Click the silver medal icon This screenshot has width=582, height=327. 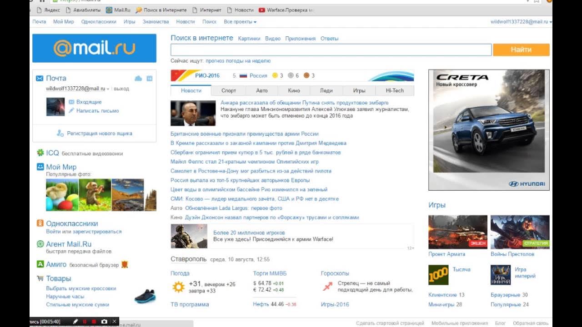click(x=291, y=75)
